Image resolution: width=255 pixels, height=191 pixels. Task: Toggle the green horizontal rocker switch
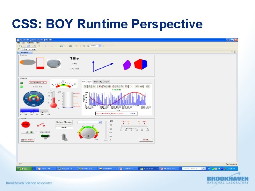tap(45, 137)
